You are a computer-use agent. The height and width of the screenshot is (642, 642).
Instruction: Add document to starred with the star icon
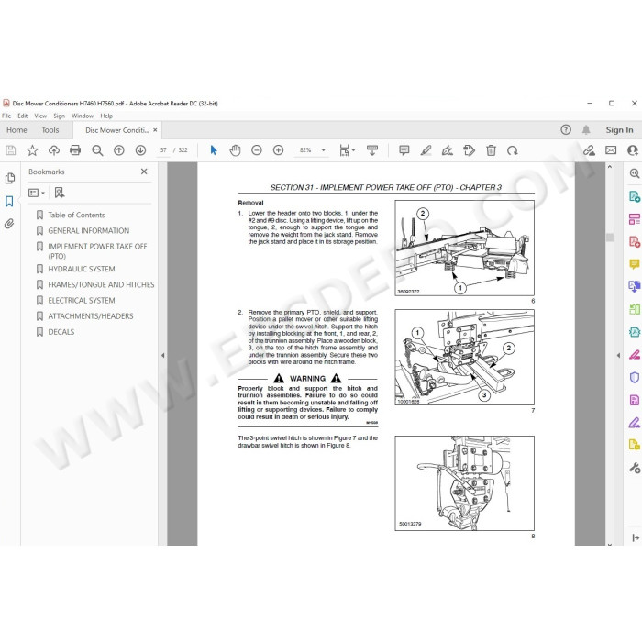[32, 150]
